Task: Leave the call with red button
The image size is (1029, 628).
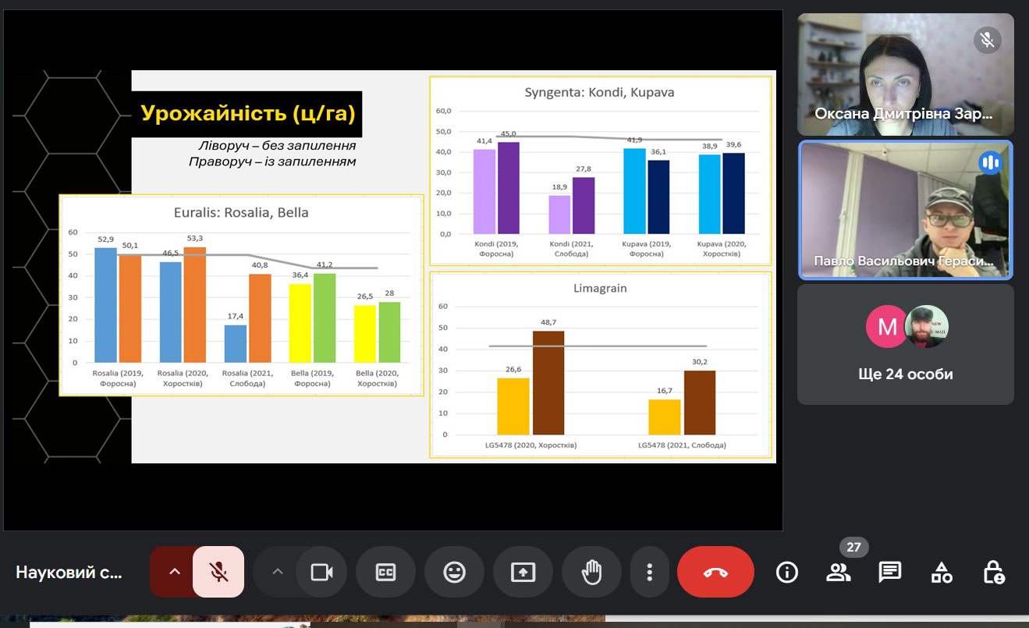Action: click(715, 572)
